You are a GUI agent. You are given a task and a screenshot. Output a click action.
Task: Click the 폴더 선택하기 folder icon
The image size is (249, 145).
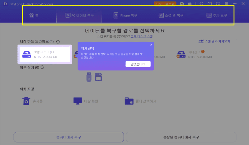click(129, 101)
